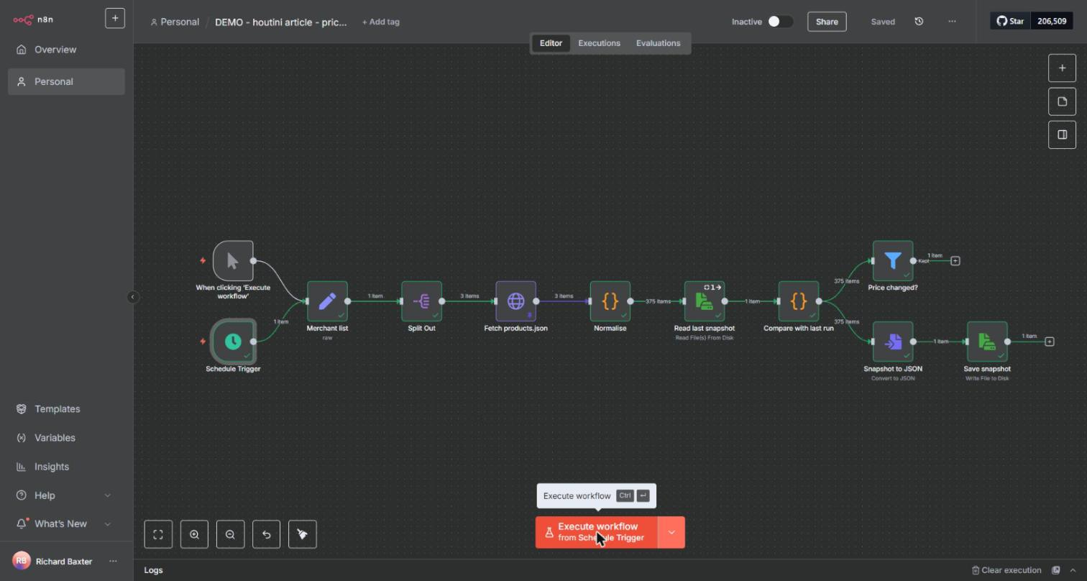Image resolution: width=1087 pixels, height=581 pixels.
Task: Add a node after Save snapshot output
Action: click(1050, 342)
